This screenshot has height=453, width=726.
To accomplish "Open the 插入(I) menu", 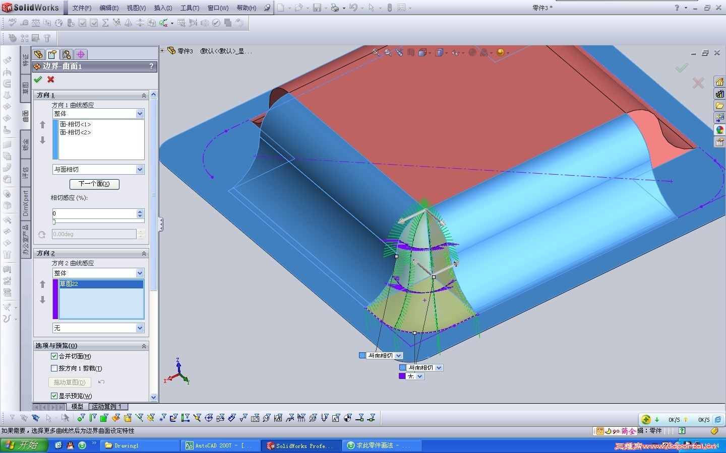I will (x=163, y=8).
